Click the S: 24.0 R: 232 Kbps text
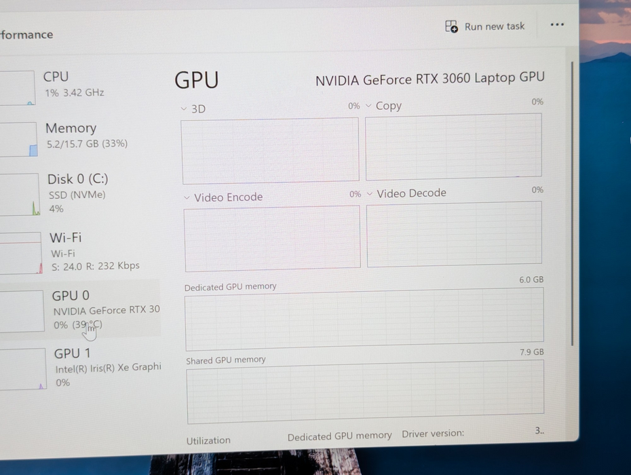The height and width of the screenshot is (475, 631). coord(96,266)
